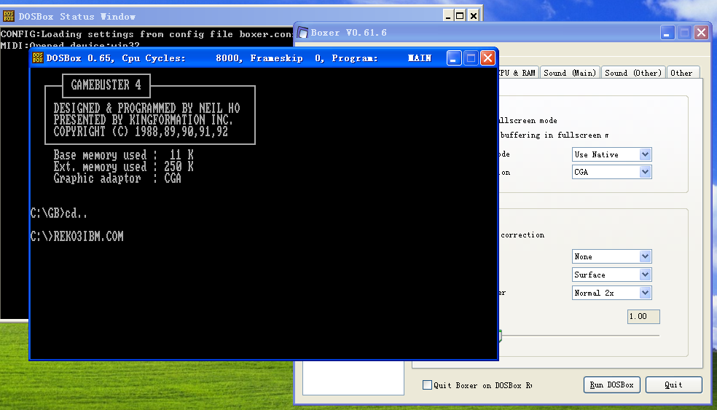Open the Sound (Other) tab

tap(633, 73)
